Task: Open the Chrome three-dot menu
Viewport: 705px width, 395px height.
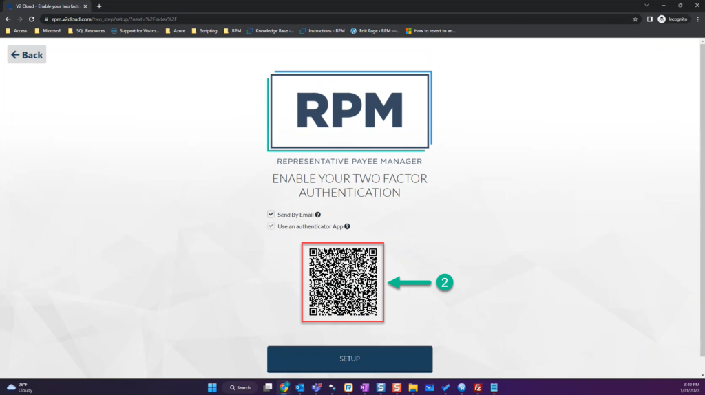Action: tap(698, 19)
